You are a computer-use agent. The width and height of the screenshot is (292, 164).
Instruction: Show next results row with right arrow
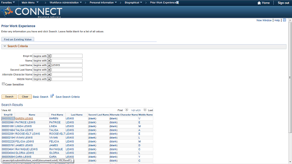click(145, 110)
